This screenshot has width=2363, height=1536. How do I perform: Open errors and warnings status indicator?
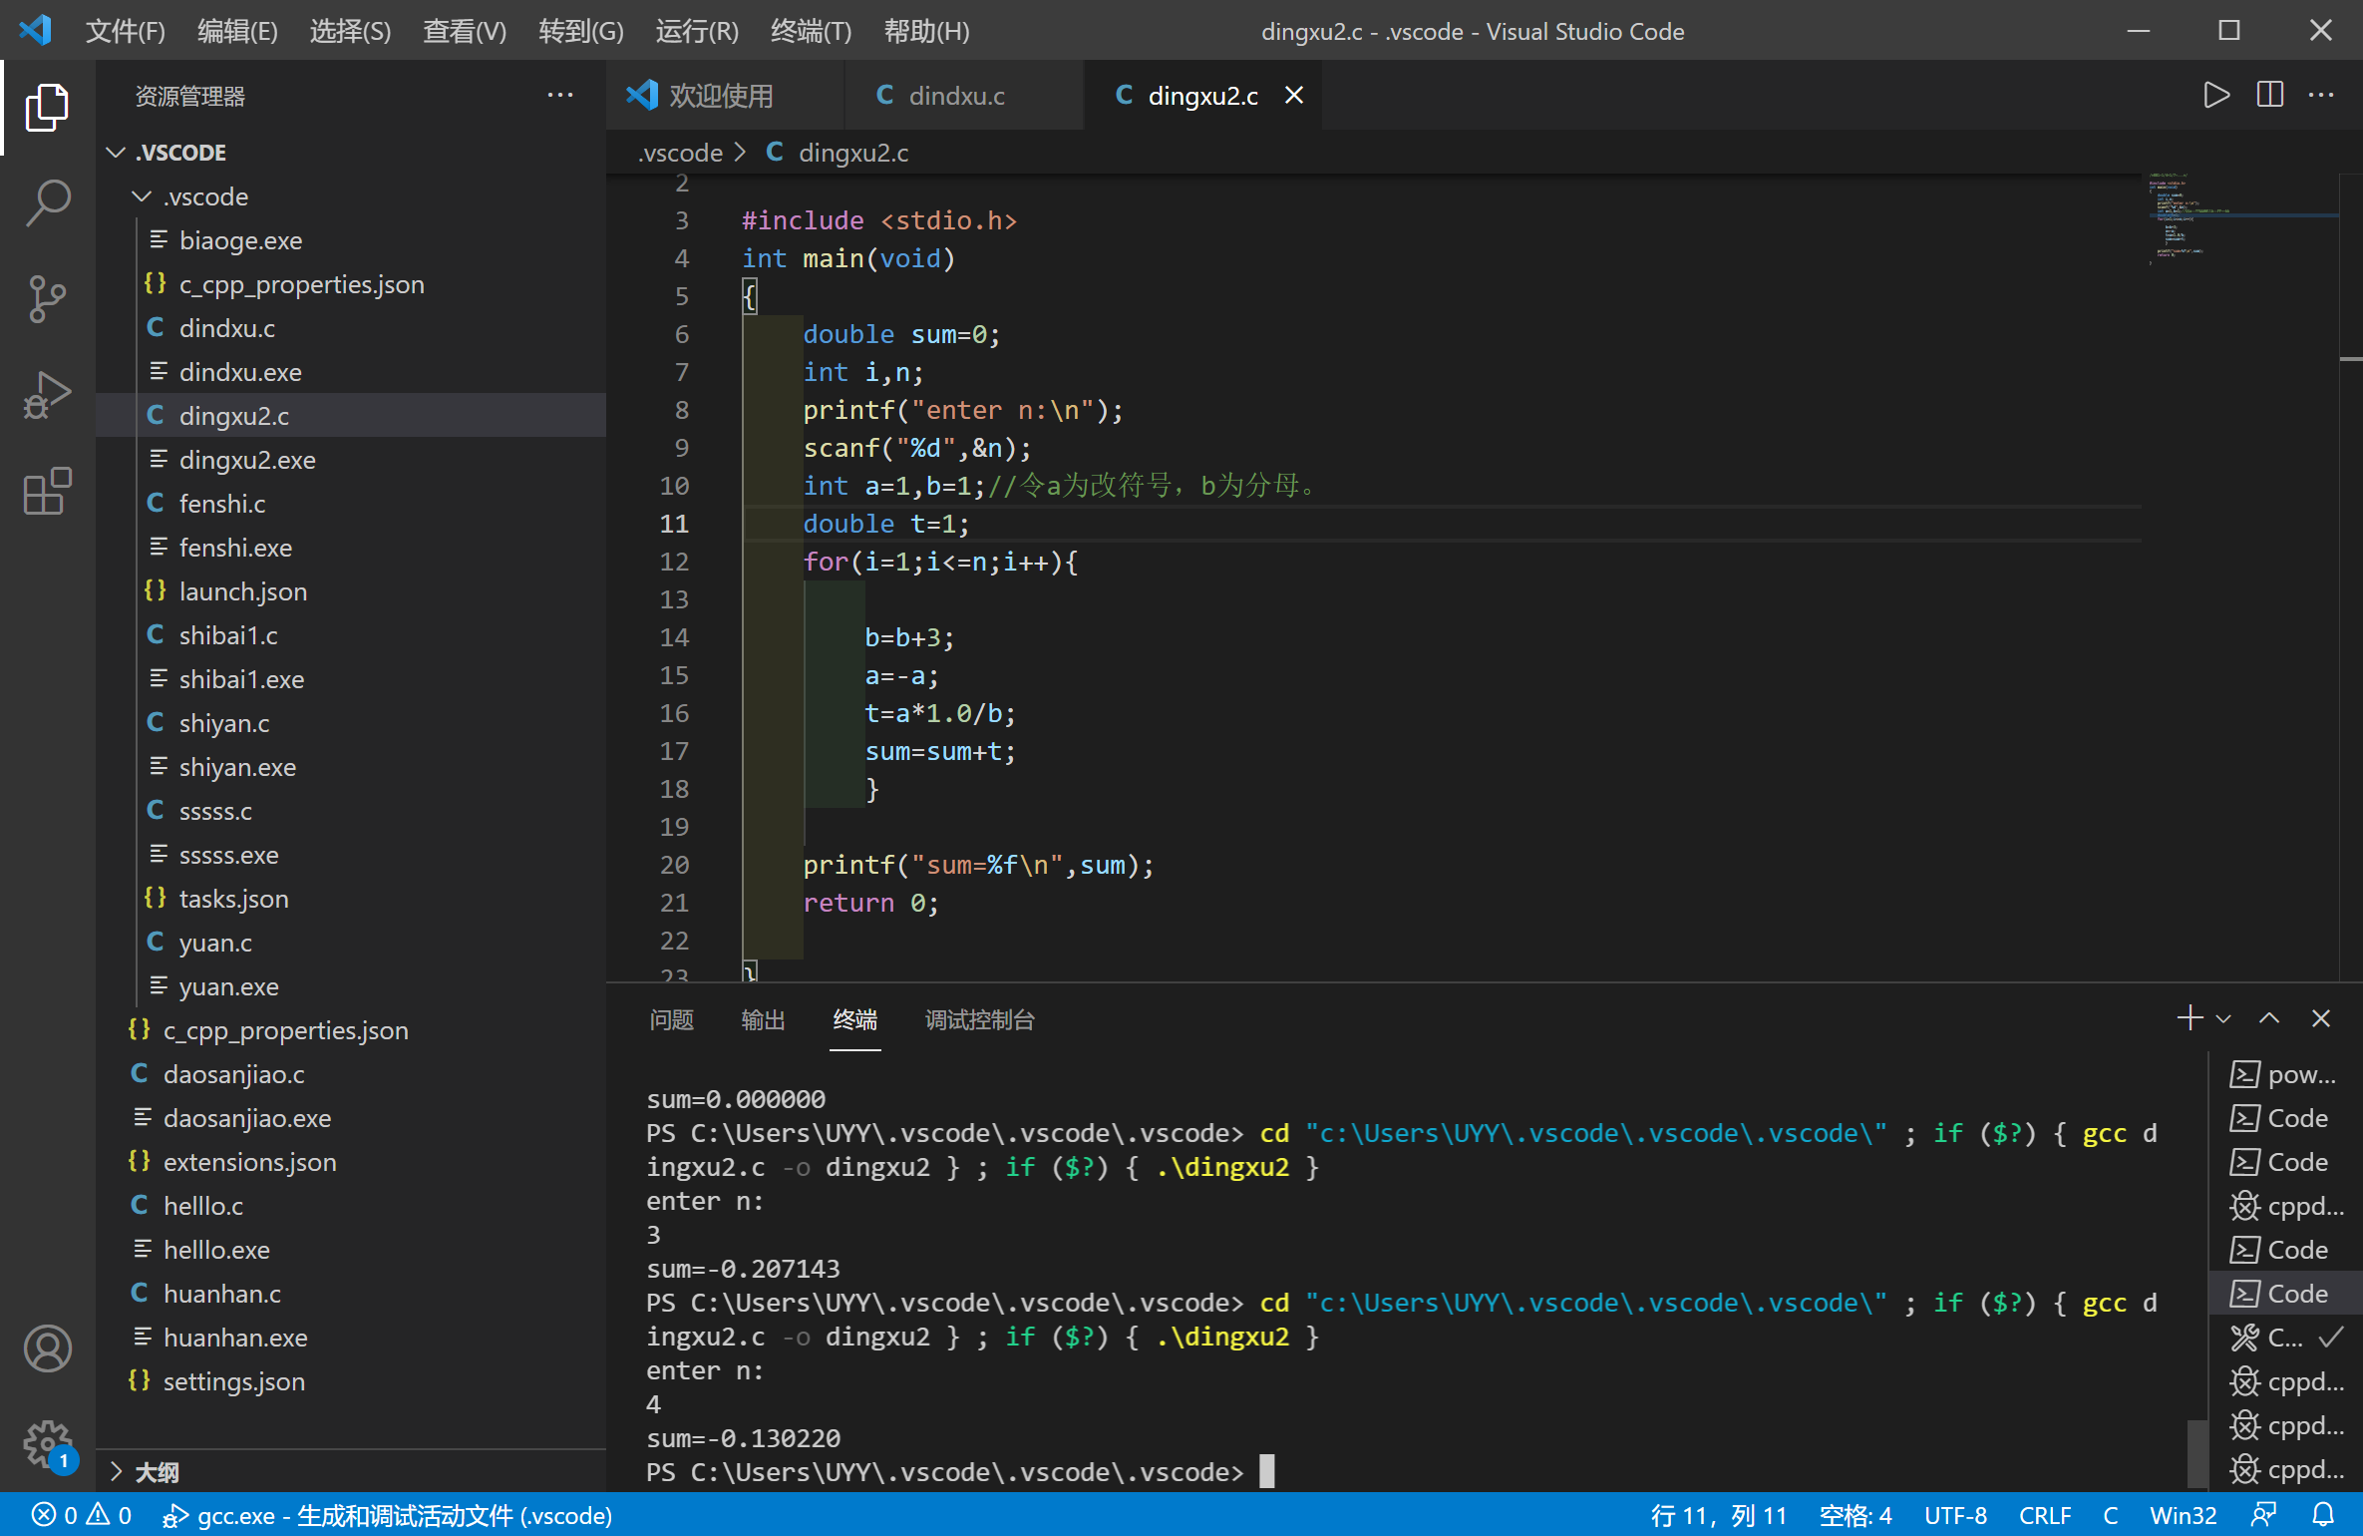(x=82, y=1515)
